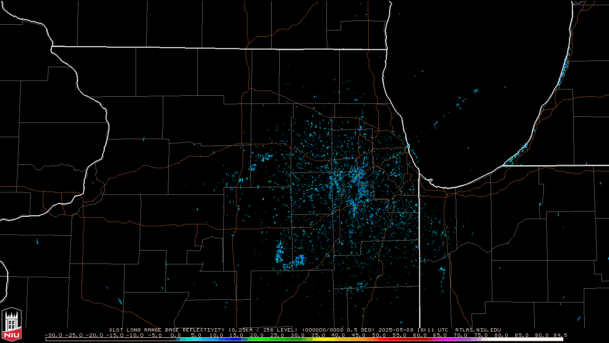Pick the cyan color segment under 5.0
This screenshot has height=343, width=609.
[196, 339]
